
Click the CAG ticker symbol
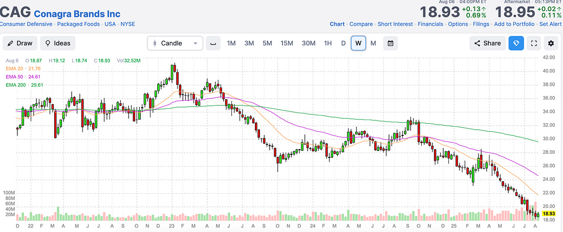(15, 14)
